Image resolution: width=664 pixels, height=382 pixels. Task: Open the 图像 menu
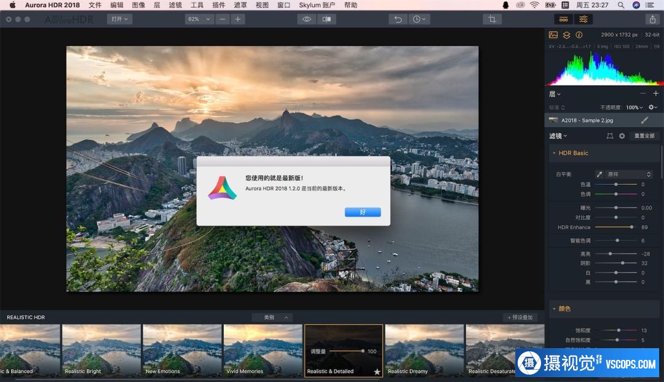click(x=138, y=5)
